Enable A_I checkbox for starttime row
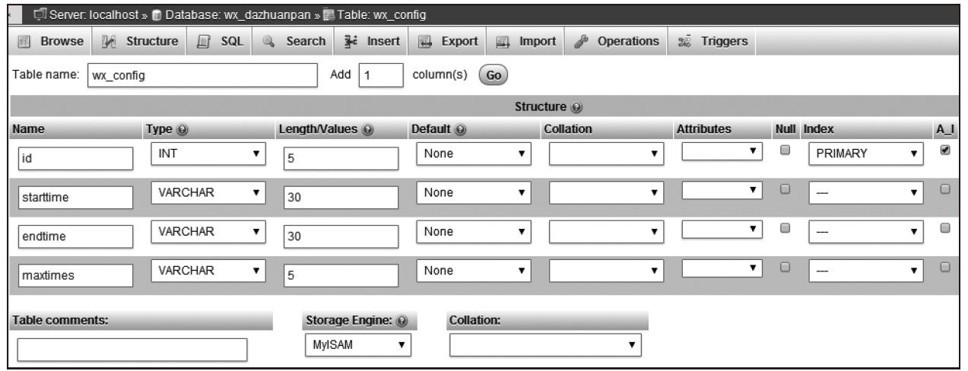This screenshot has height=371, width=968. [945, 189]
